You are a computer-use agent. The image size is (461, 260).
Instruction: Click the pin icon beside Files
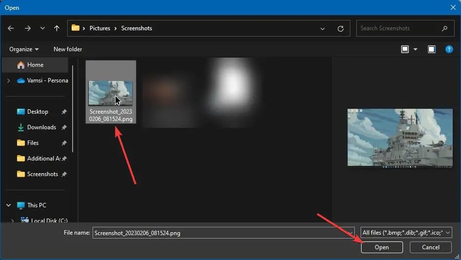point(64,143)
